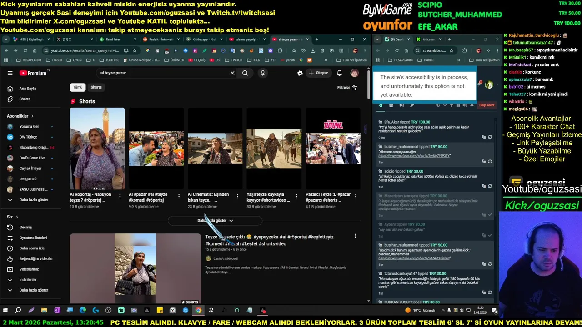Mute alerts with the Streamlabs speaker icon
Screen dimensions: 582x327
465,105
